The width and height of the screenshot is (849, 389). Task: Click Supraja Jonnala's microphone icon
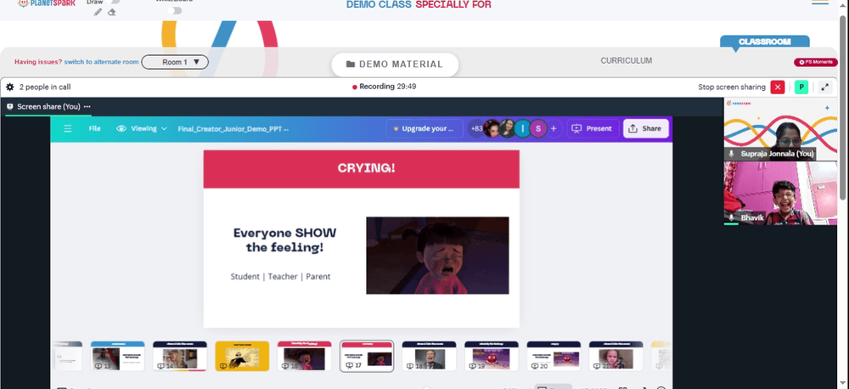(x=731, y=154)
